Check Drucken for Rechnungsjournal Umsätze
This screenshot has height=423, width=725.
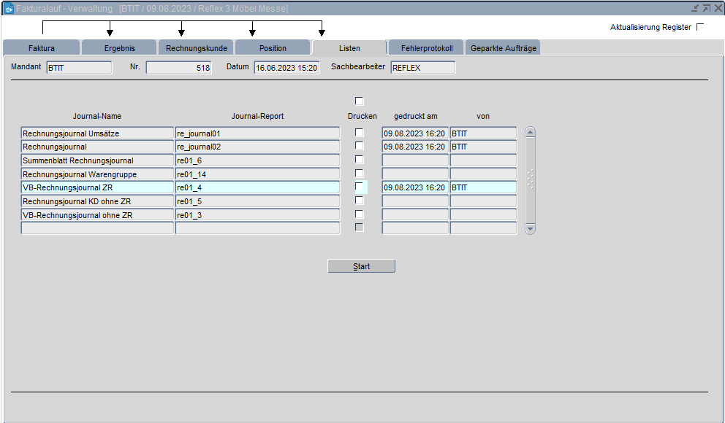click(359, 133)
